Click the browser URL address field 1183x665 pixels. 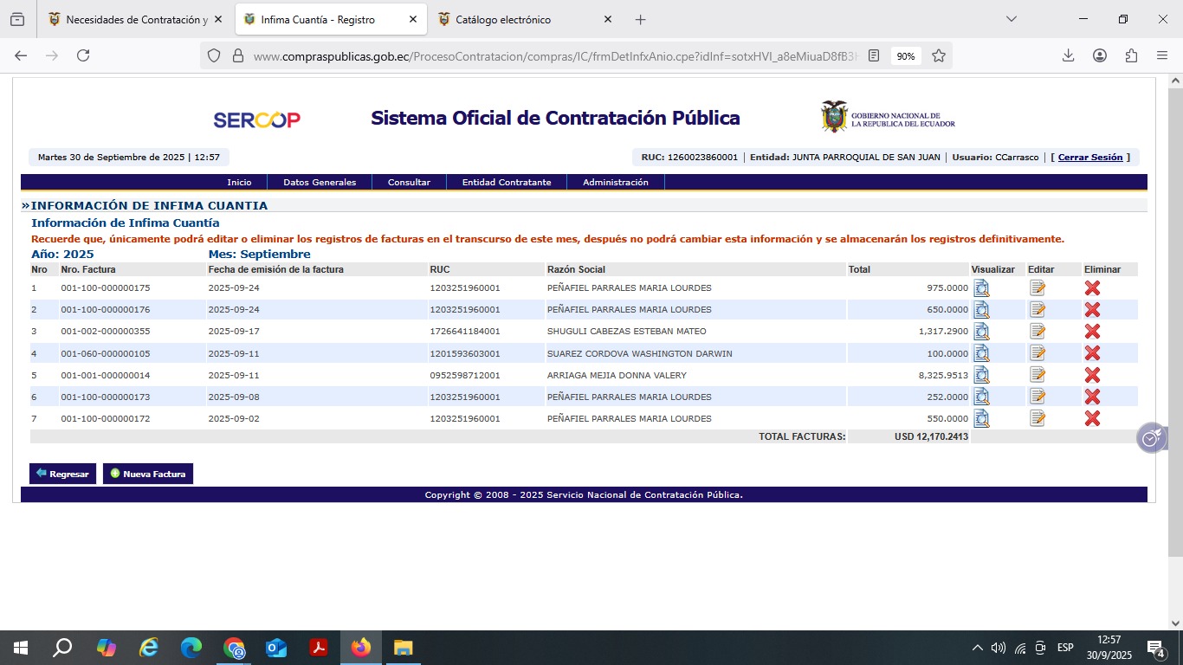[554, 55]
